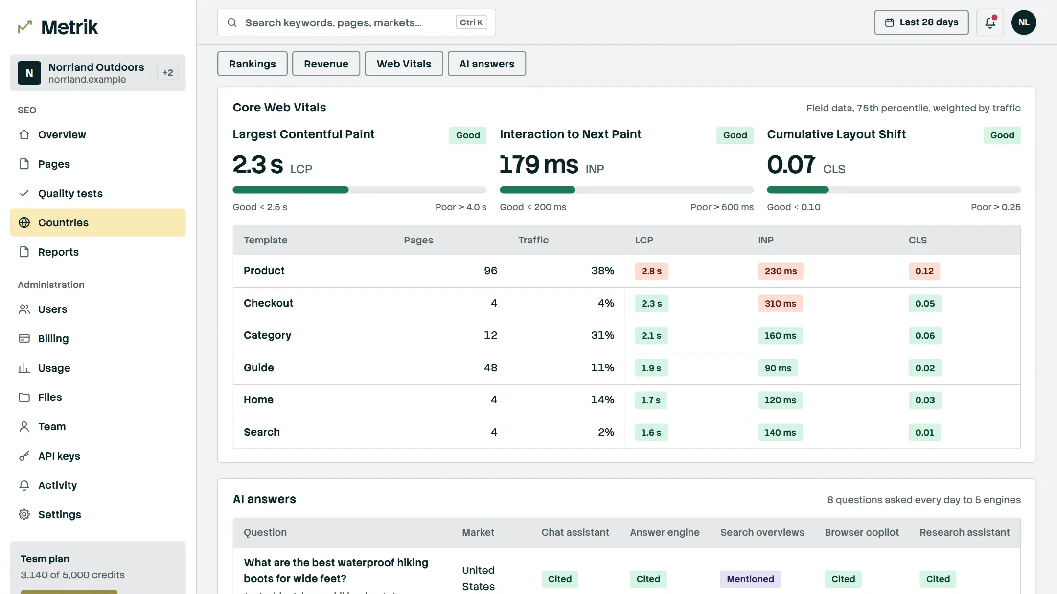Open the Last 28 days date picker
The width and height of the screenshot is (1057, 594).
coord(921,22)
